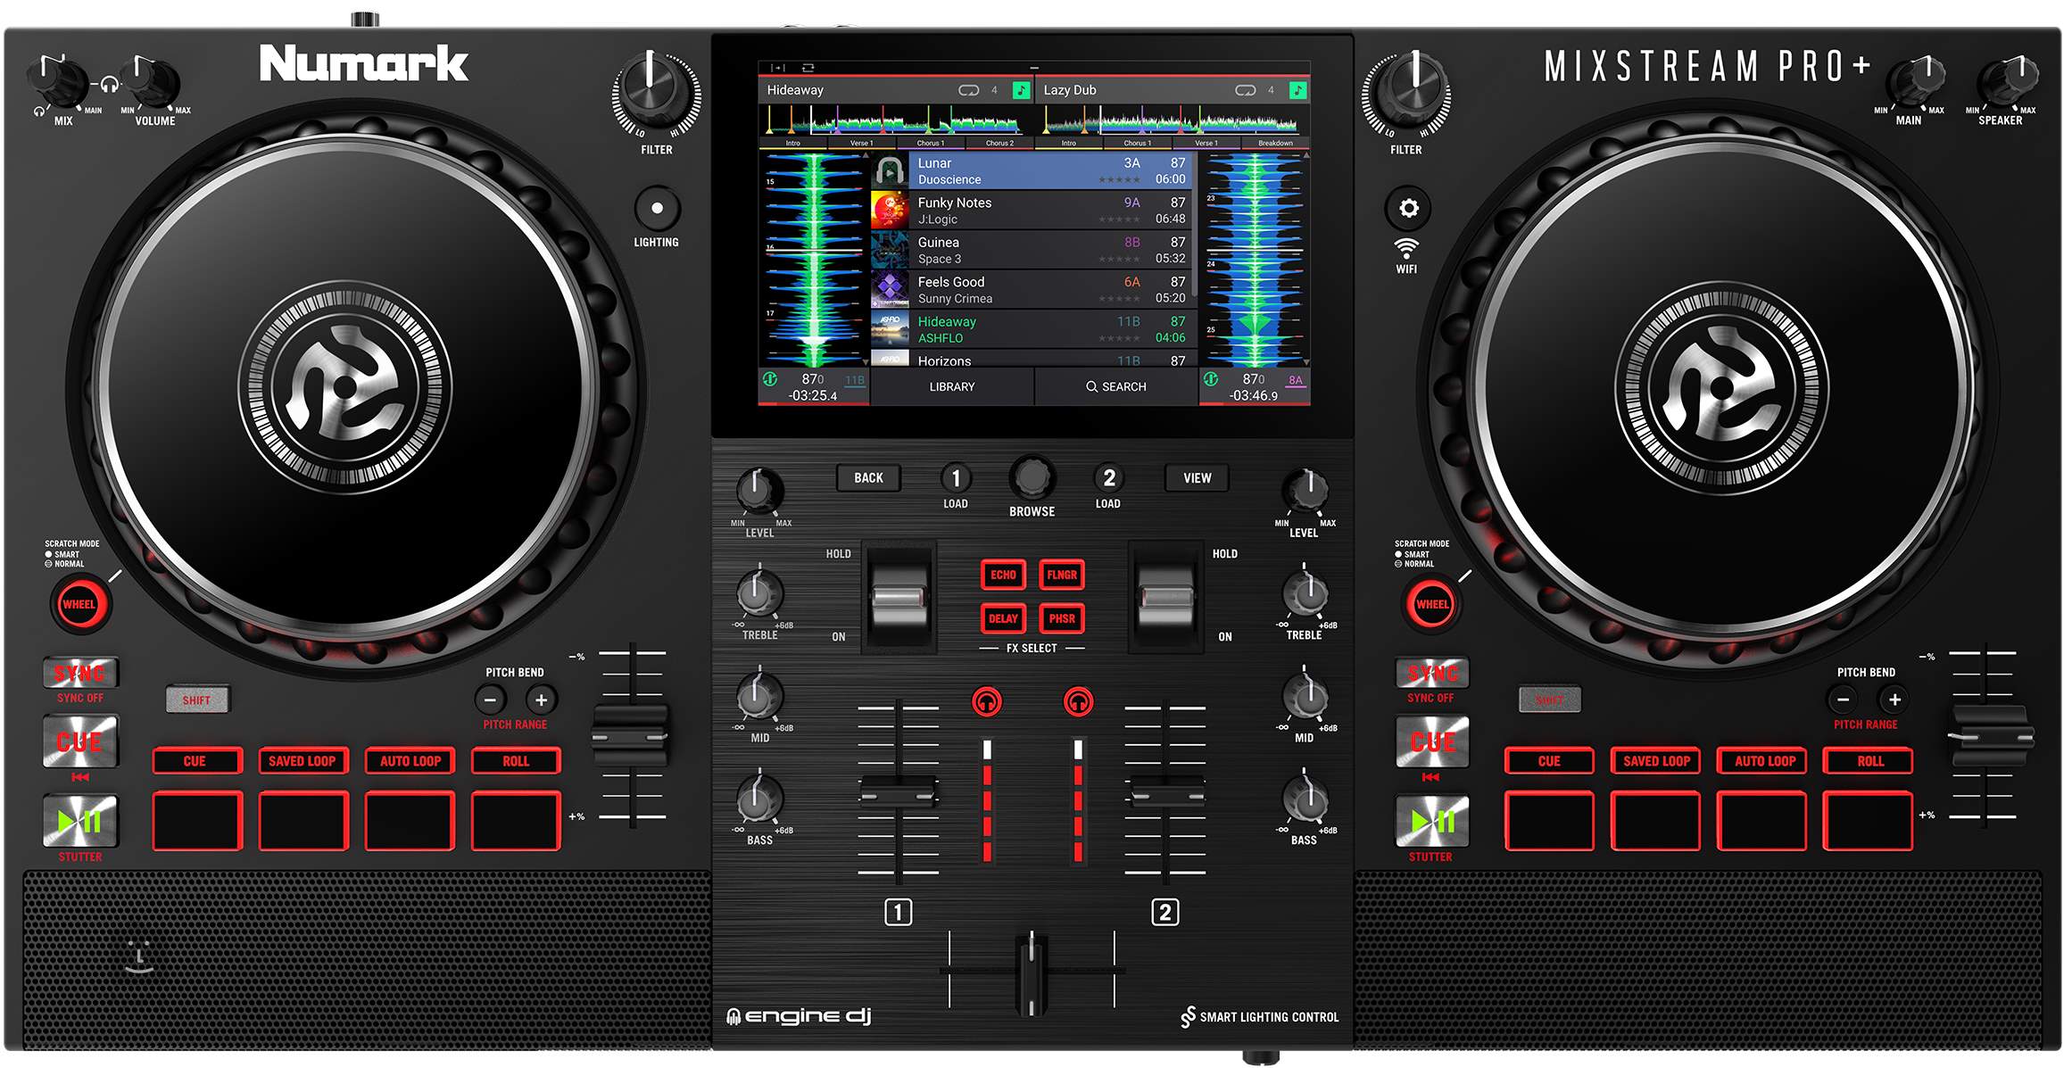Click the BROWSE encoder knob
Screen dimensions: 2072x1068
(x=1032, y=479)
